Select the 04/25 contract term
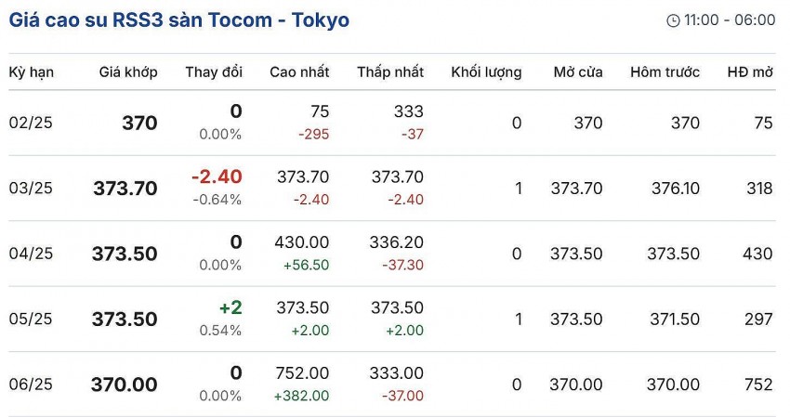This screenshot has height=417, width=790. coord(31,254)
